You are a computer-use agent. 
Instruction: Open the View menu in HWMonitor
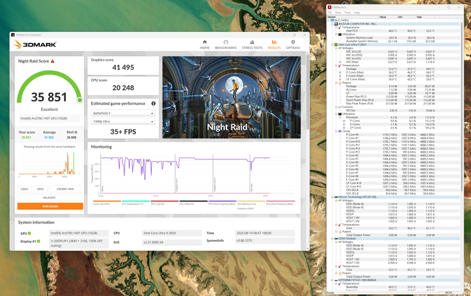coord(338,13)
